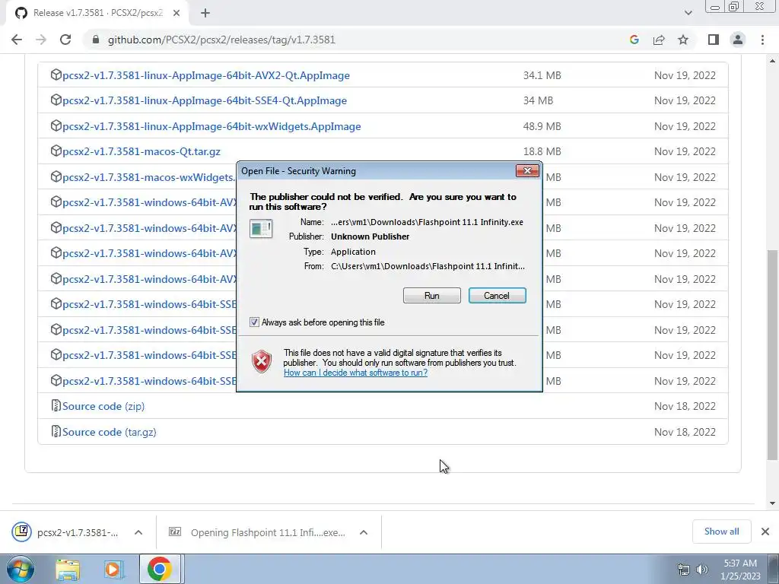The width and height of the screenshot is (779, 584).
Task: Click the Chrome taskbar icon
Action: [160, 569]
